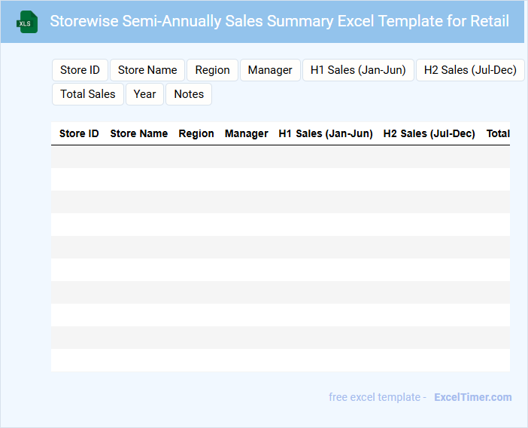
Task: Click the Region tag button
Action: tap(212, 70)
